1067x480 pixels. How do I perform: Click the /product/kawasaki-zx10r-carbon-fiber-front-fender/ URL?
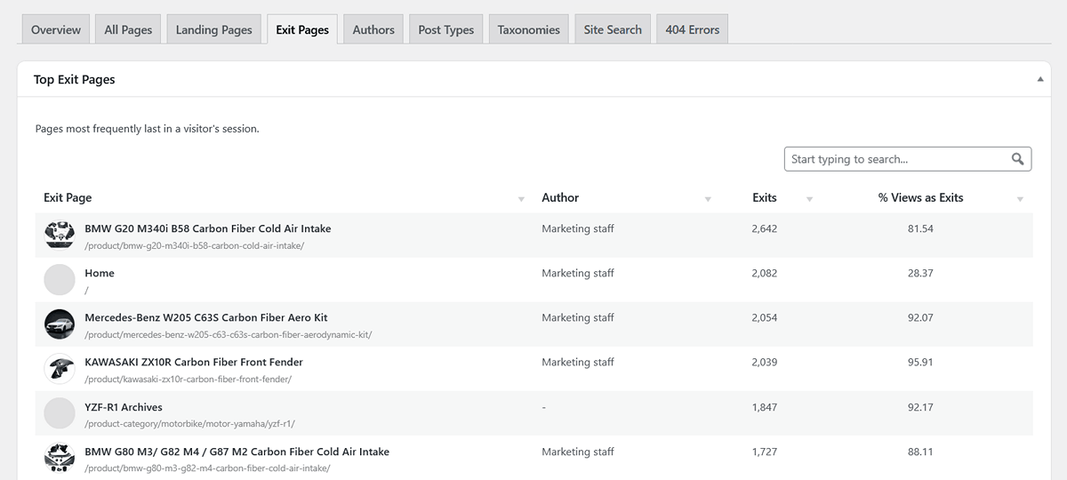(188, 380)
